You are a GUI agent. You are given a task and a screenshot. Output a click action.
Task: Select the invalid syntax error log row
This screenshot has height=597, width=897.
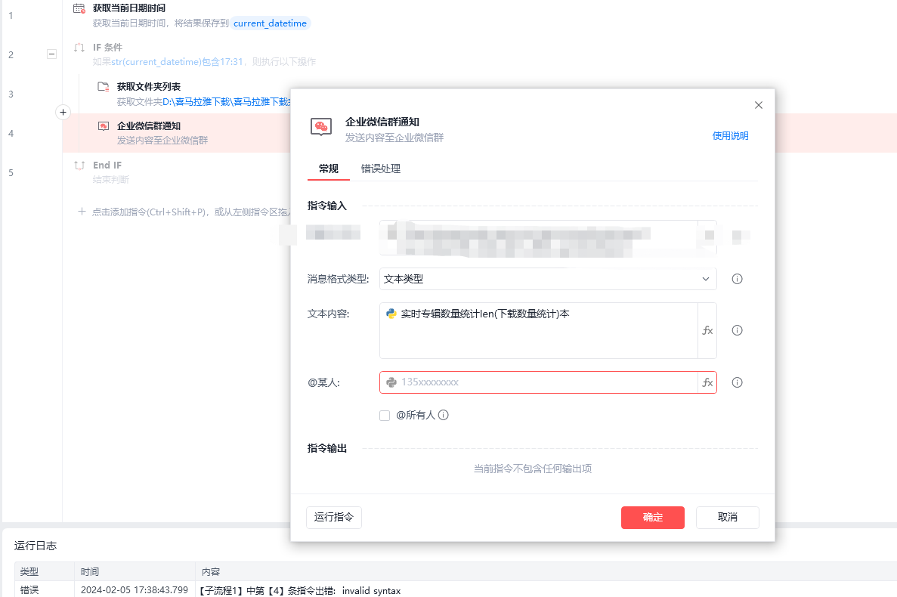[456, 590]
